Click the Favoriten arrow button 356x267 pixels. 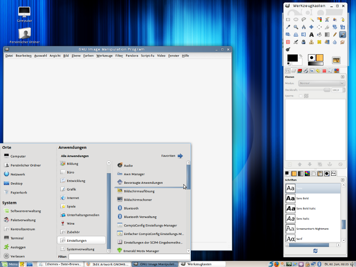(x=180, y=156)
